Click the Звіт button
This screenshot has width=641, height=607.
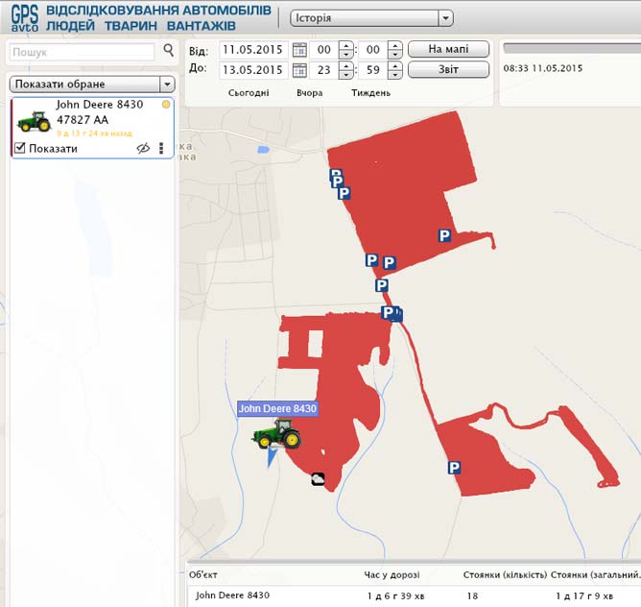pyautogui.click(x=448, y=69)
